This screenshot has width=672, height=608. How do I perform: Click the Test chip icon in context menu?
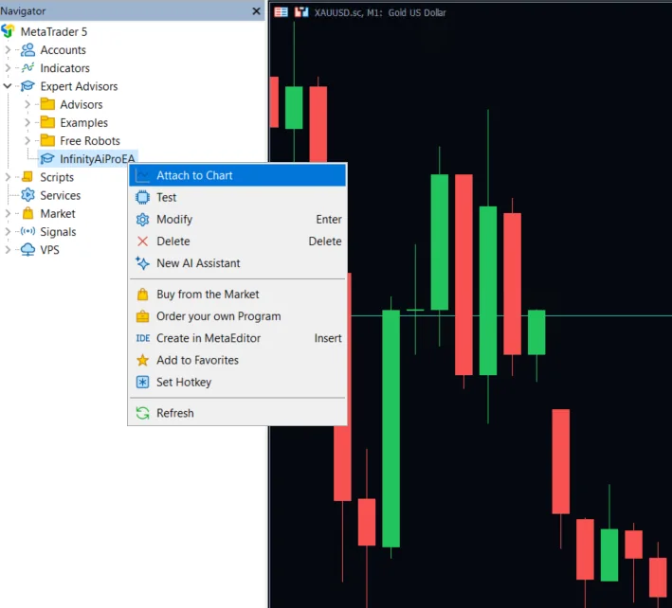coord(142,197)
